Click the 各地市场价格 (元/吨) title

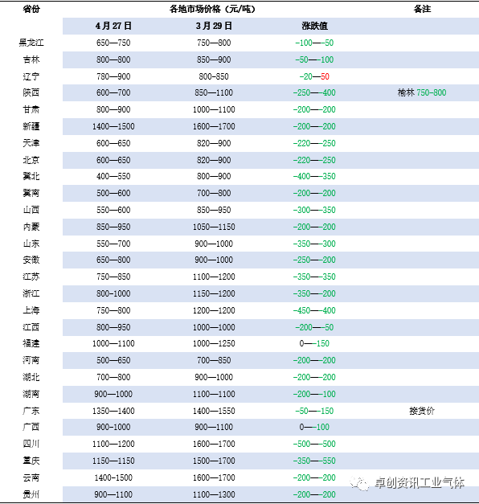(x=212, y=9)
